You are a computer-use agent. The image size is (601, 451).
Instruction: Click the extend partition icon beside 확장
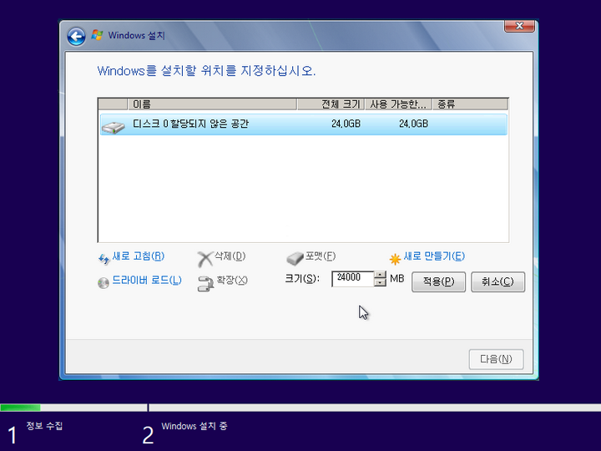[x=205, y=284]
